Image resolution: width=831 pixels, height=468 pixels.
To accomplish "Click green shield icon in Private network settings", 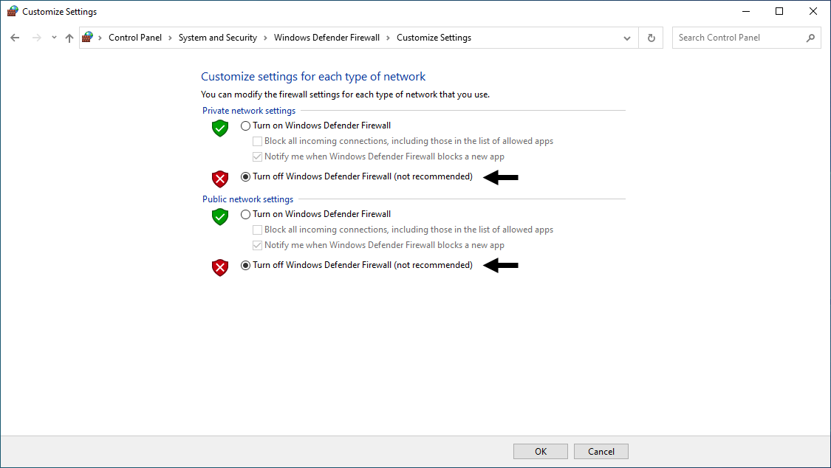I will tap(220, 128).
